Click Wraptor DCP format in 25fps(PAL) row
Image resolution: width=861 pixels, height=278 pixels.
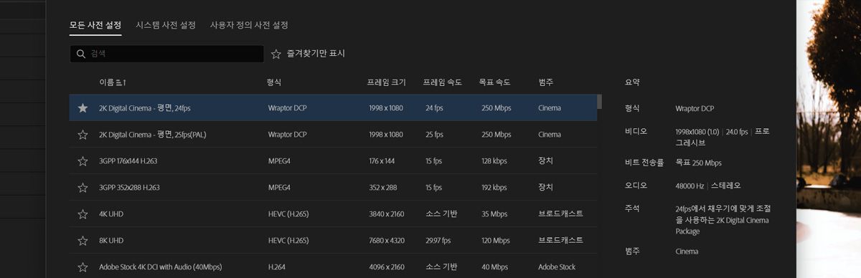[287, 135]
